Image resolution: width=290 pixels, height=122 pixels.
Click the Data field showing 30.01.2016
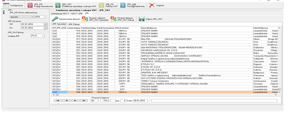tap(140, 101)
